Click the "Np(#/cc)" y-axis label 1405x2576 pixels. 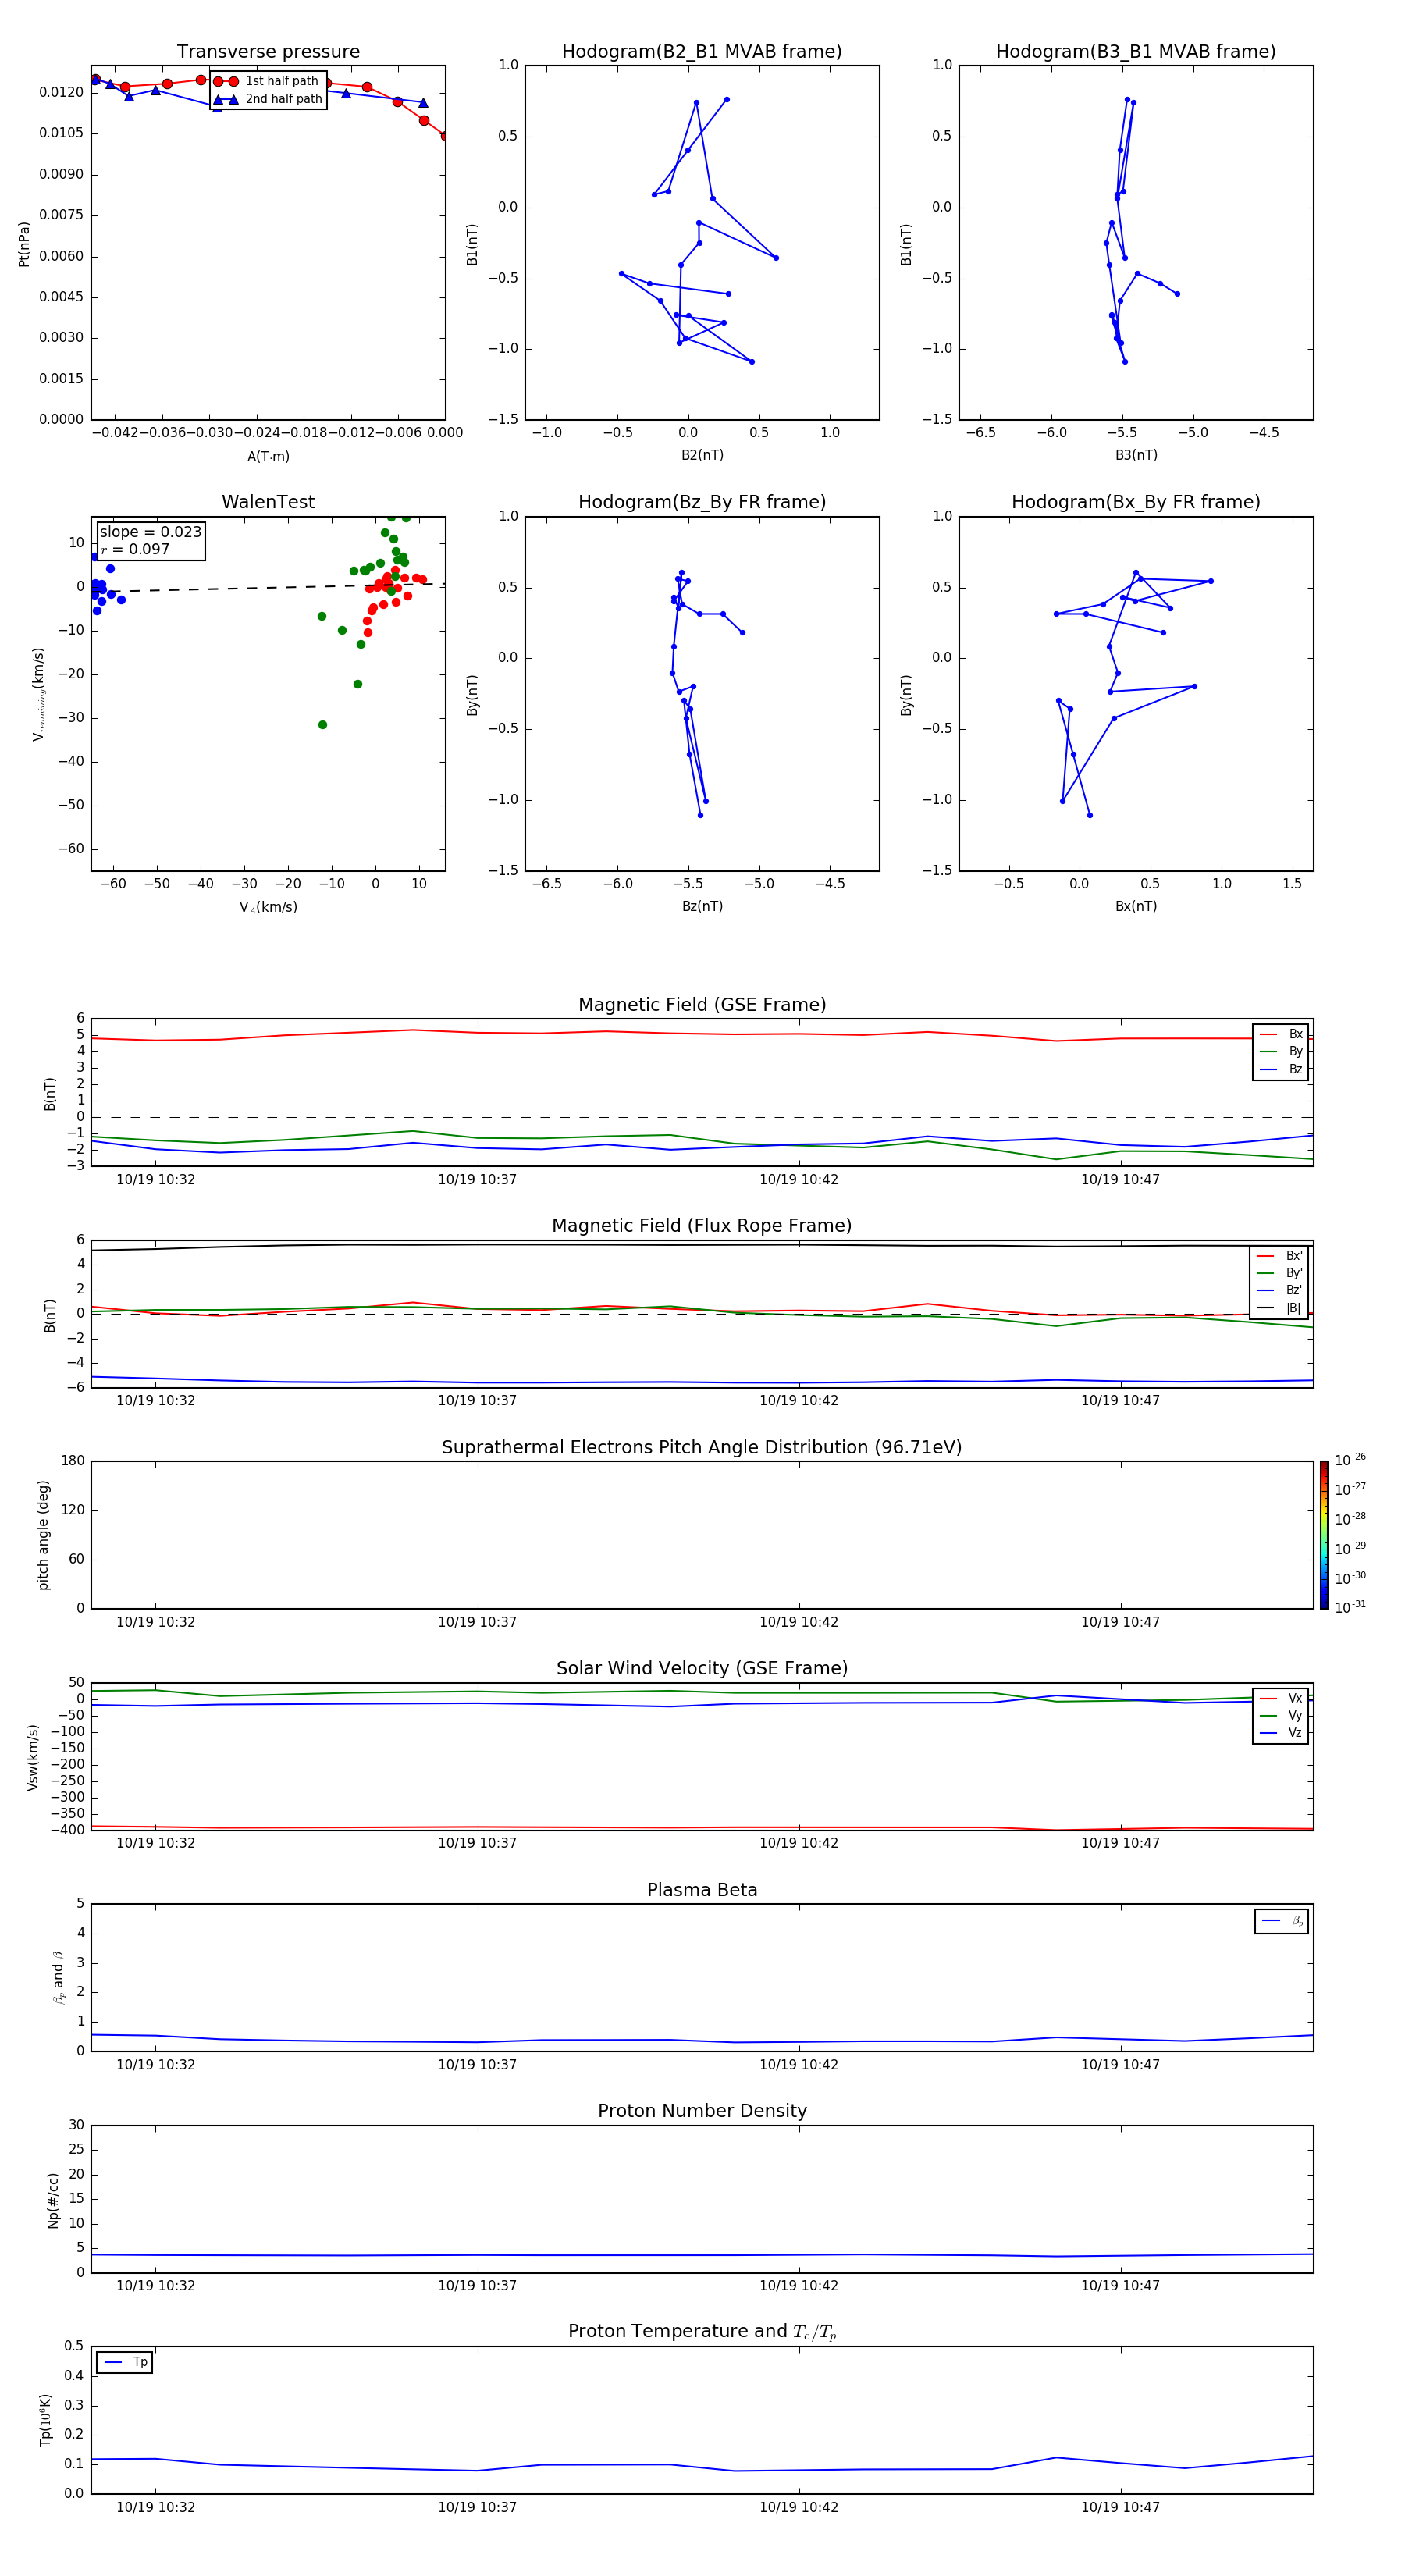(x=54, y=2200)
